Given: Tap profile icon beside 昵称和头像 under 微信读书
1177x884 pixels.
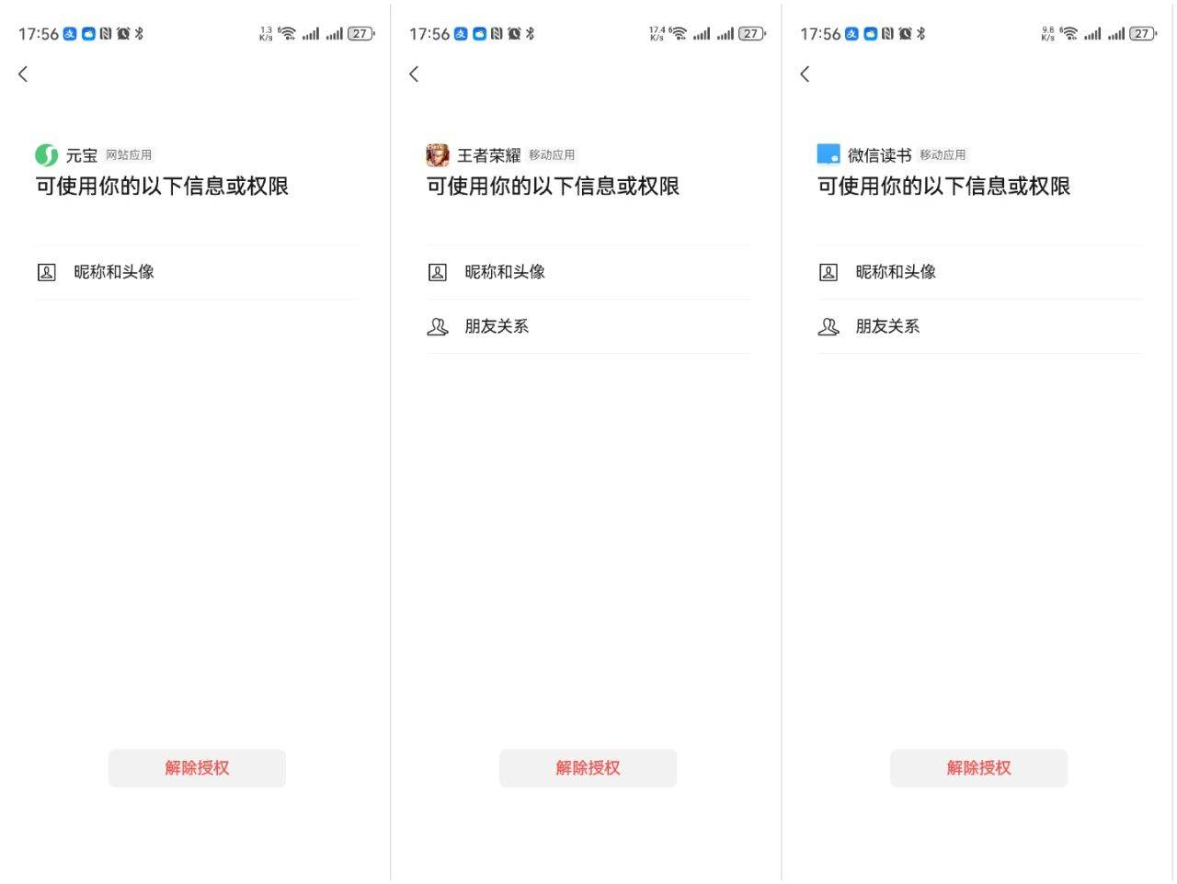Looking at the screenshot, I should click(828, 272).
